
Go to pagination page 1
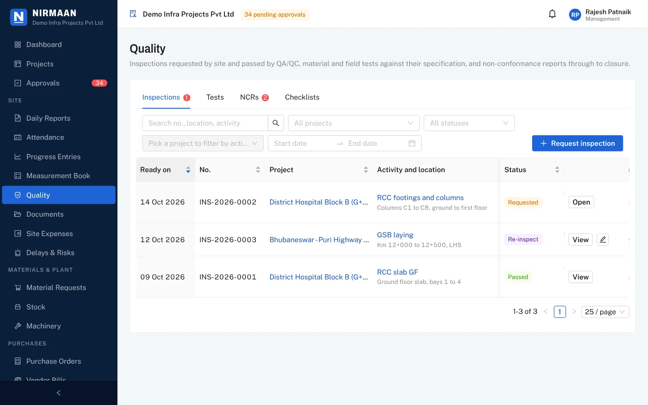560,312
